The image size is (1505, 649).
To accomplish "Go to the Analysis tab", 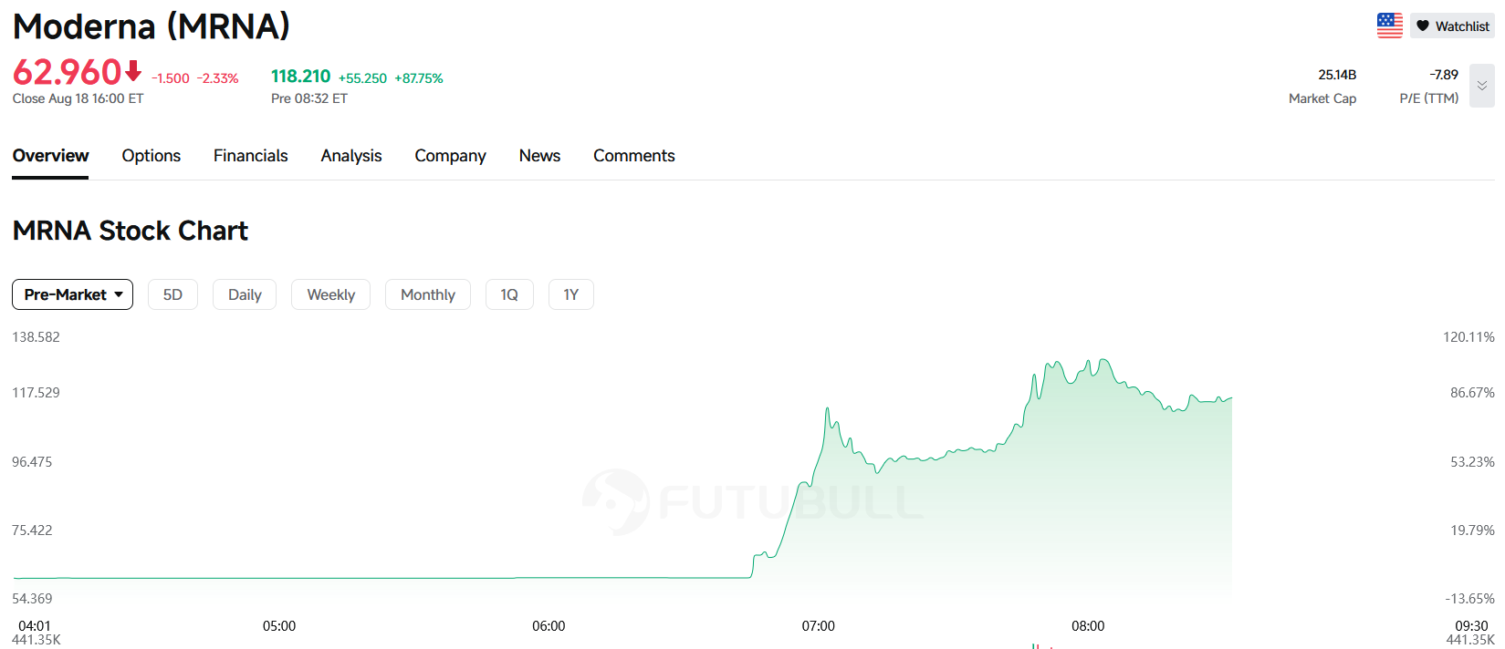I will click(351, 156).
